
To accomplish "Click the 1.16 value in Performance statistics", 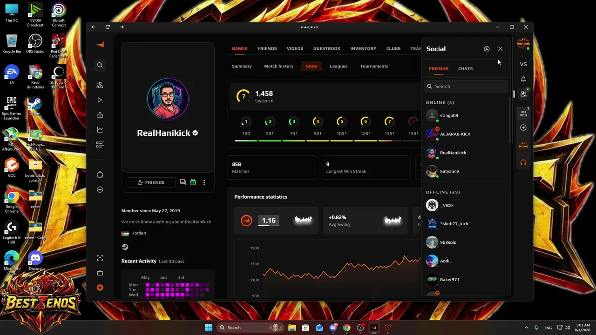I will click(269, 221).
